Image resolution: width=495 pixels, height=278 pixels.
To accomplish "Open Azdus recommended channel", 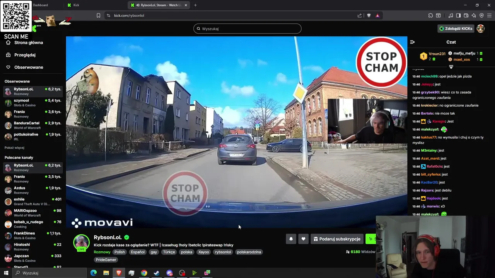I will coord(33,190).
